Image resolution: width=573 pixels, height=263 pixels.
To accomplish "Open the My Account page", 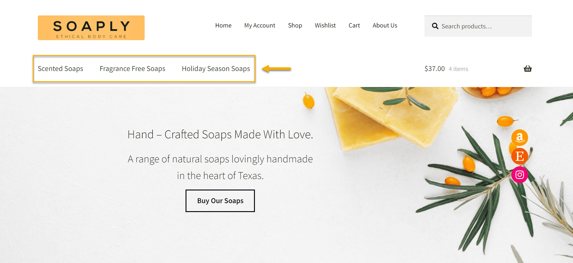I will click(x=260, y=26).
